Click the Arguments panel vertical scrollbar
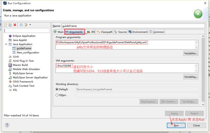 pos(203,70)
